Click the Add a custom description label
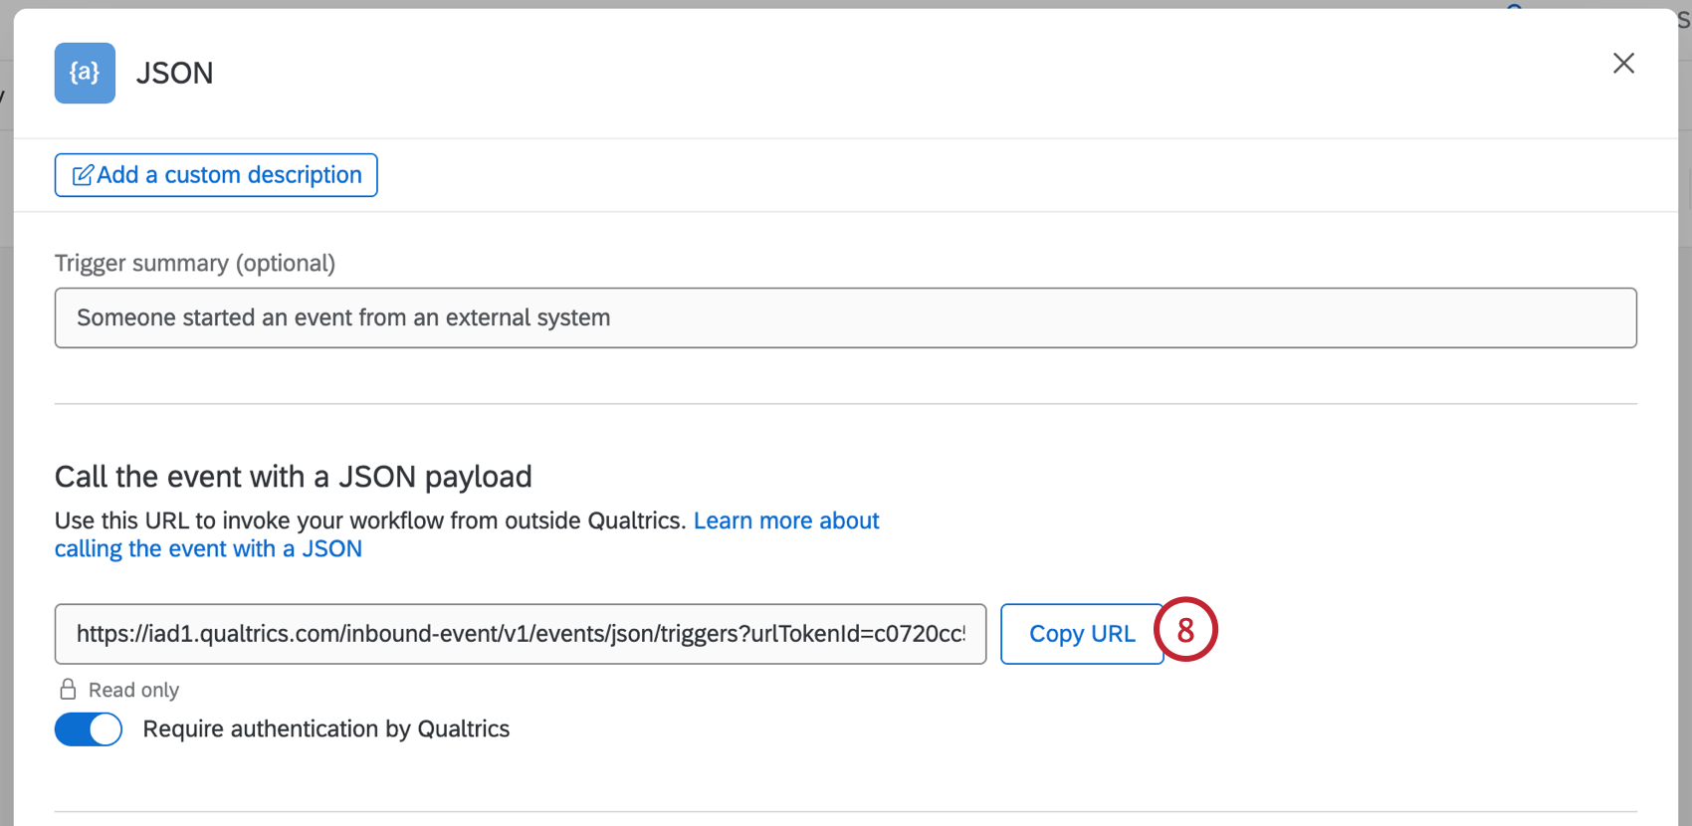The width and height of the screenshot is (1692, 826). 229,175
